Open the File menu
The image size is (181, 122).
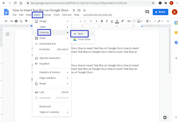click(x=15, y=15)
